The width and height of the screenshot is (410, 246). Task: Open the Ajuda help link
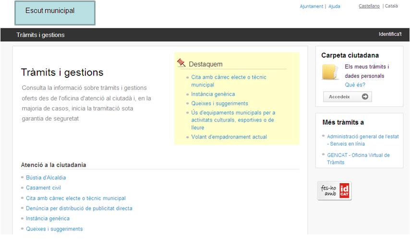pyautogui.click(x=334, y=7)
